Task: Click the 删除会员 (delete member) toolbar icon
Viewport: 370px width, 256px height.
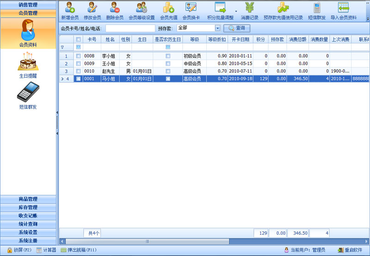Action: tap(114, 8)
